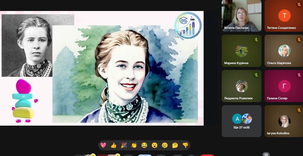The width and height of the screenshot is (303, 156).
Task: Send the thumbs down reaction
Action: 185,145
